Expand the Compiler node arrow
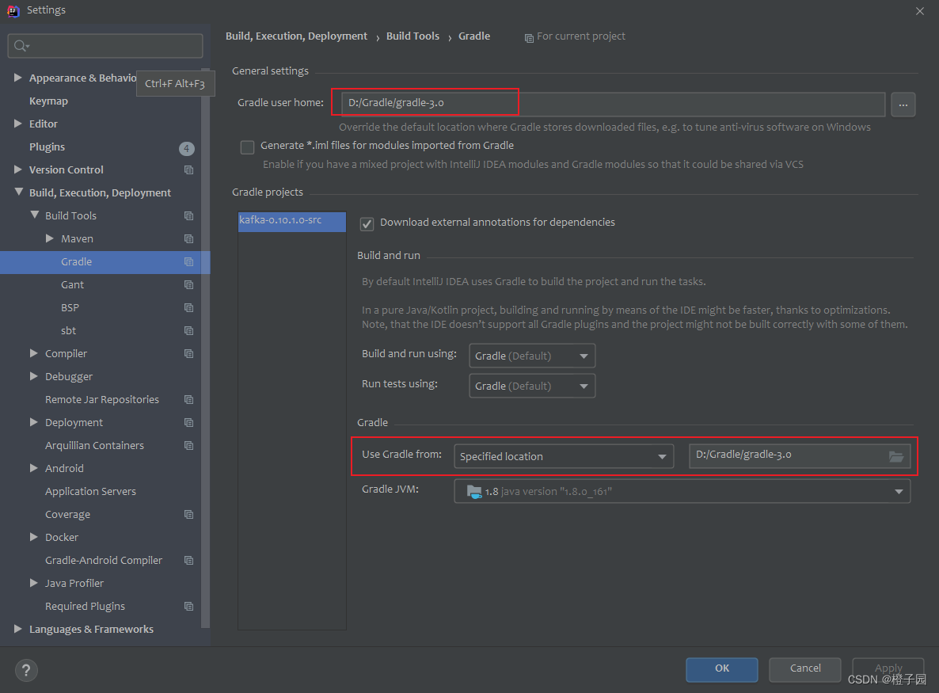The height and width of the screenshot is (693, 939). [33, 353]
